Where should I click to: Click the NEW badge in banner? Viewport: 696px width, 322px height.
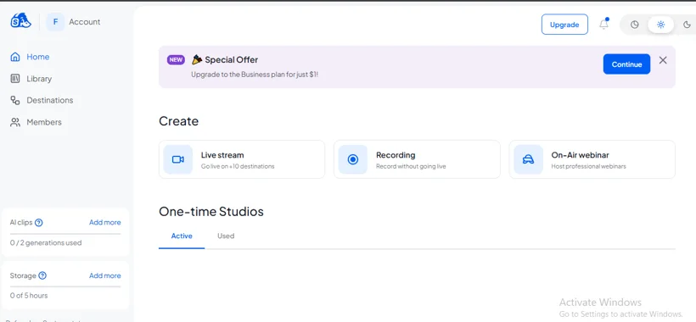coord(176,60)
